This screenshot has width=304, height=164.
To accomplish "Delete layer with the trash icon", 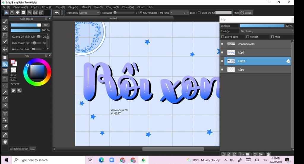I will [268, 154].
